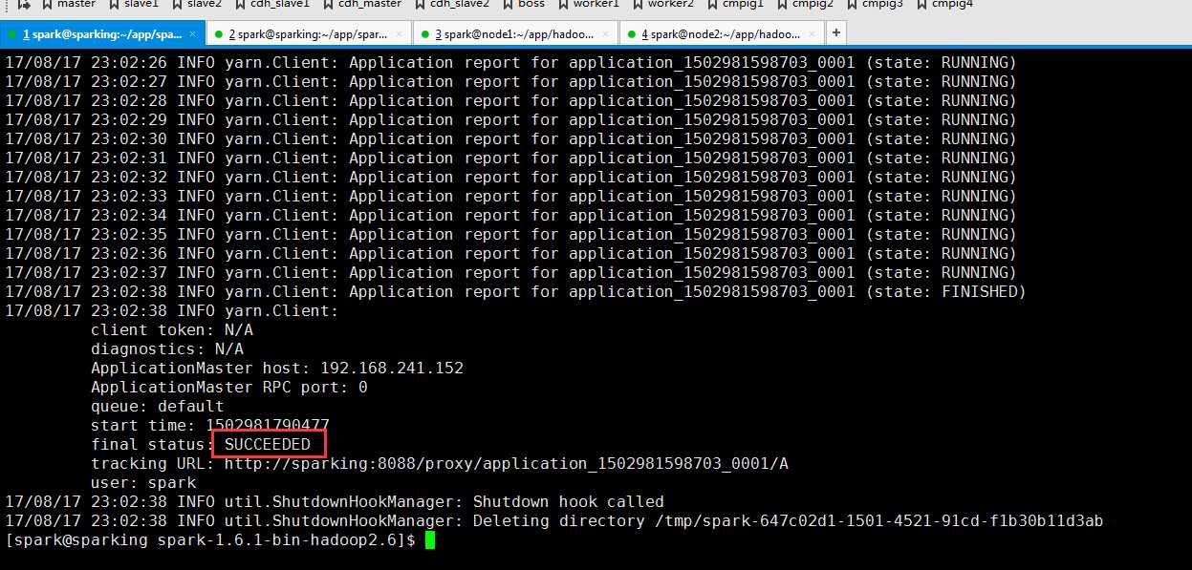Click the 'Shutdown hook called' log line
1192x570 pixels.
pyautogui.click(x=335, y=502)
